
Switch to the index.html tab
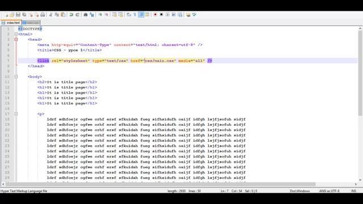[x=11, y=23]
